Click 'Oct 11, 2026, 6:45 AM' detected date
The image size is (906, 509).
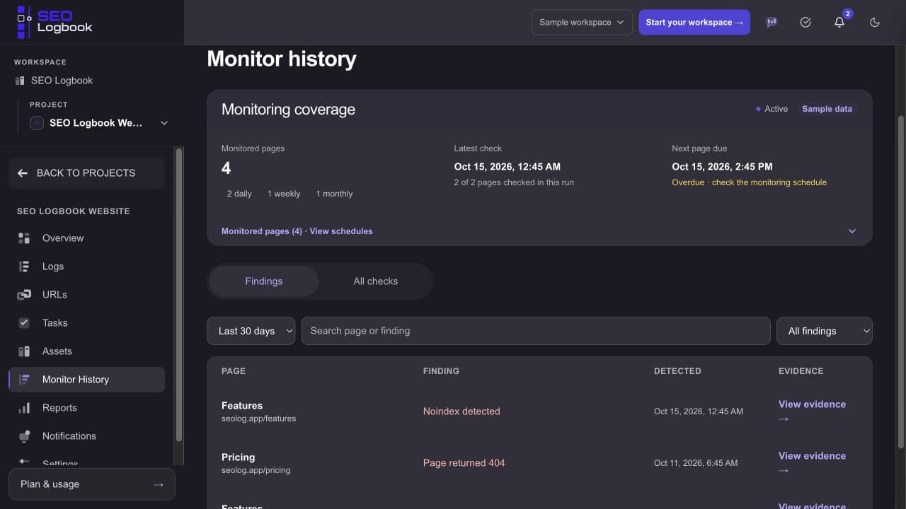(x=696, y=463)
